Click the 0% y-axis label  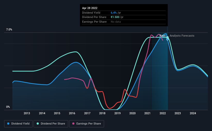8,107
